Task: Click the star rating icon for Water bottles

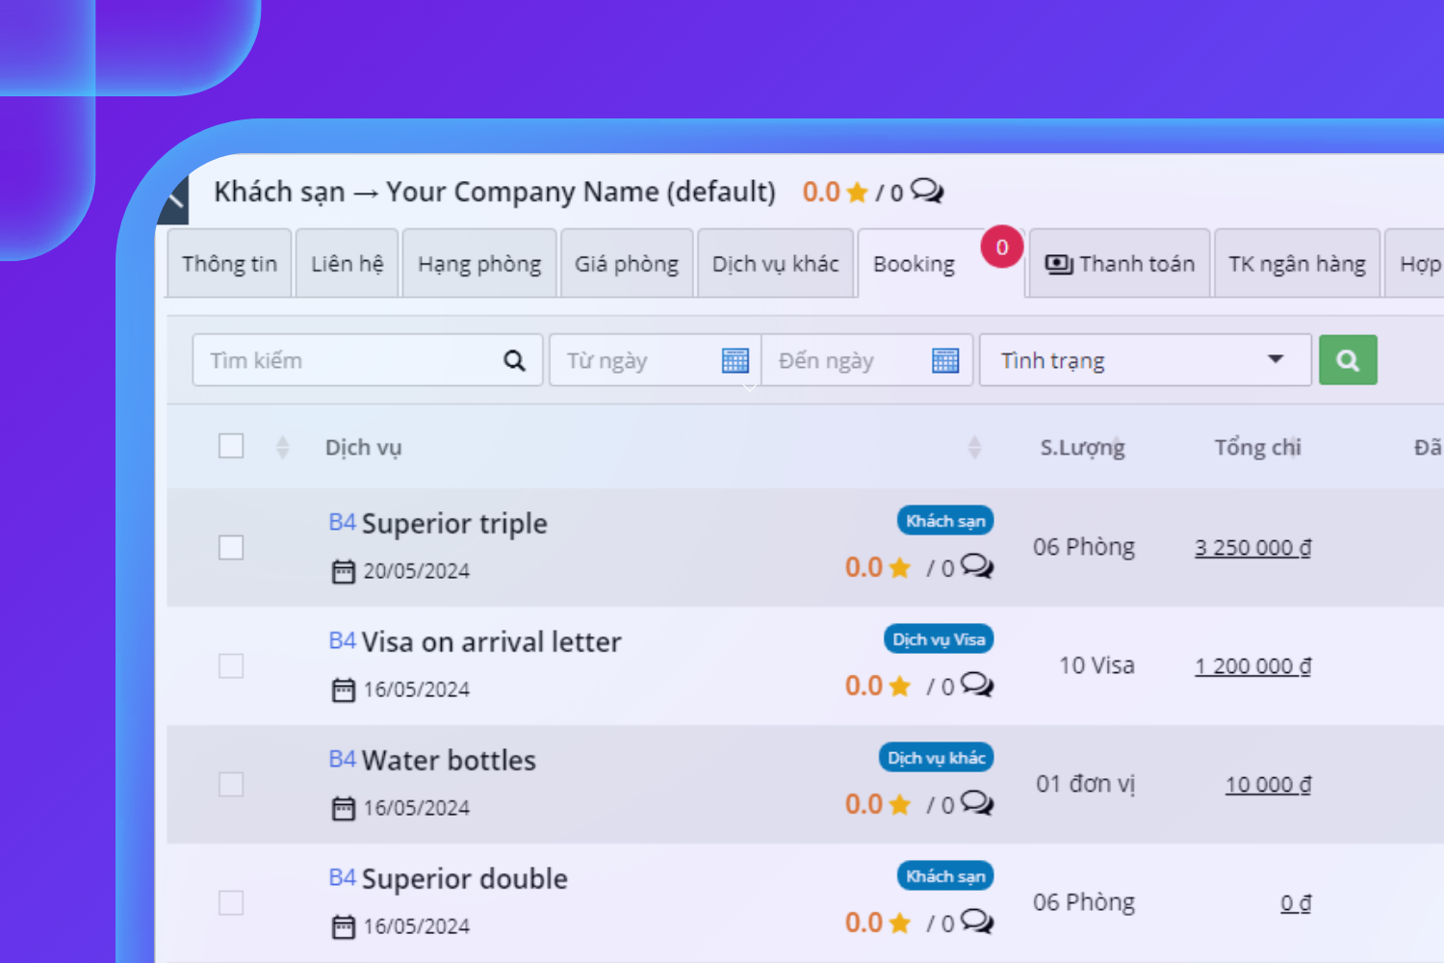Action: coord(899,804)
